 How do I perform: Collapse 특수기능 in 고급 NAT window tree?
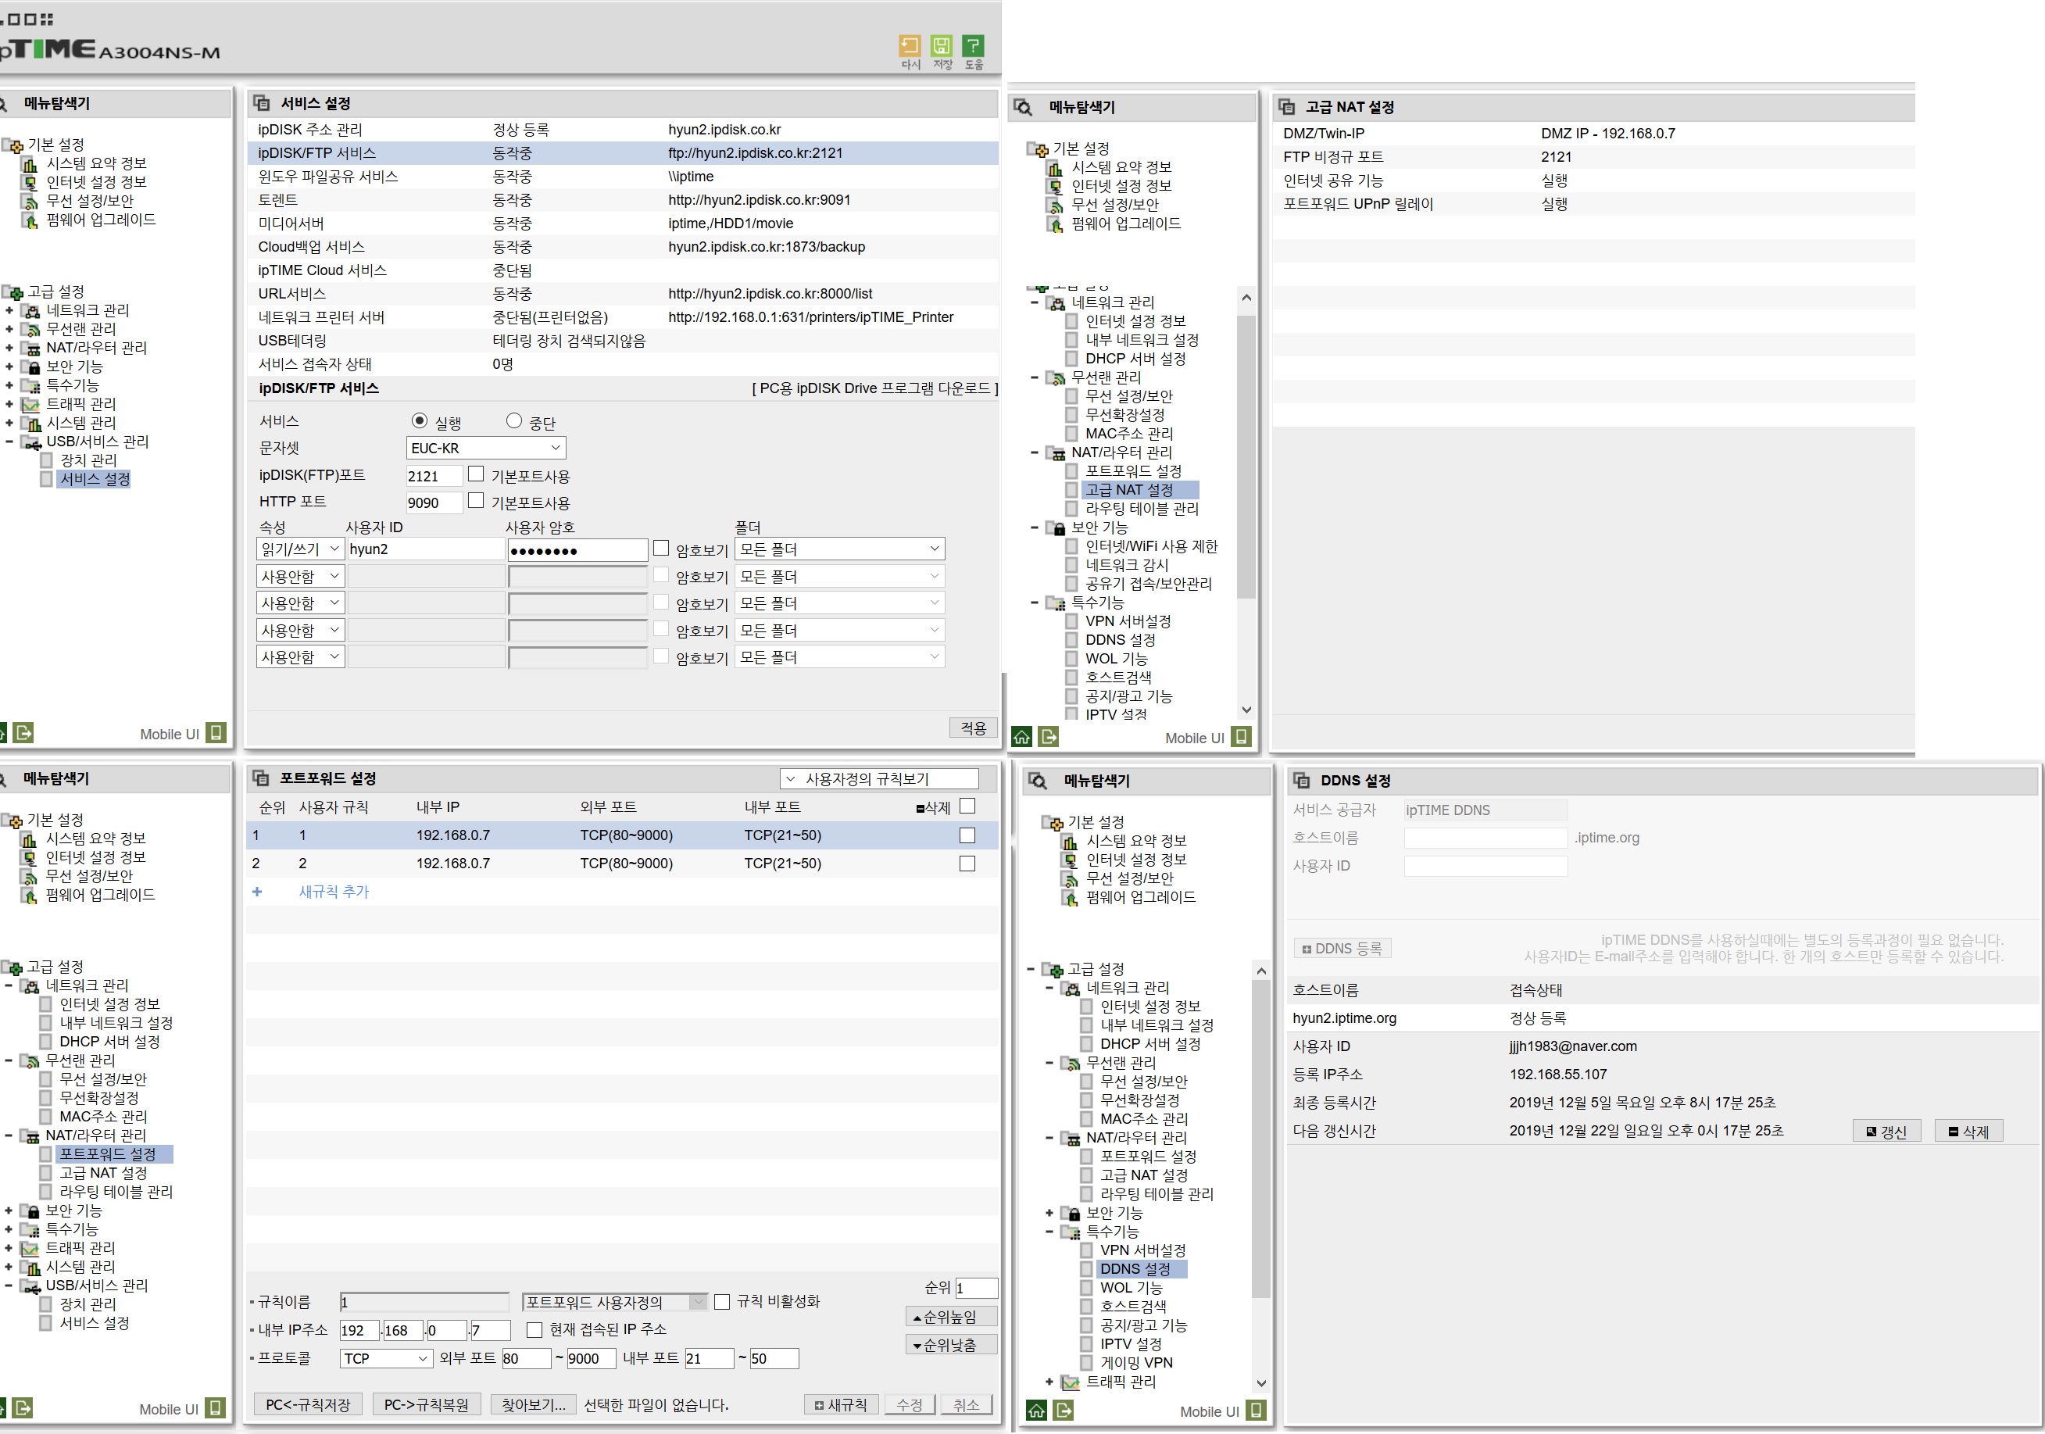tap(1034, 603)
